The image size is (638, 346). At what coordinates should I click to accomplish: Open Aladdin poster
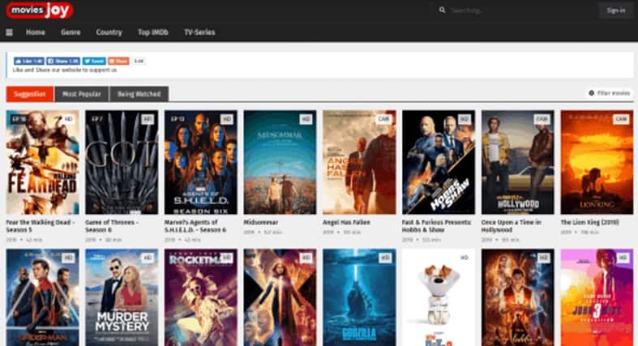pyautogui.click(x=517, y=297)
